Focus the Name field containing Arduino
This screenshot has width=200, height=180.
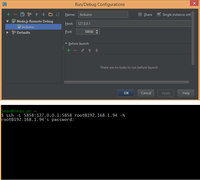103,15
